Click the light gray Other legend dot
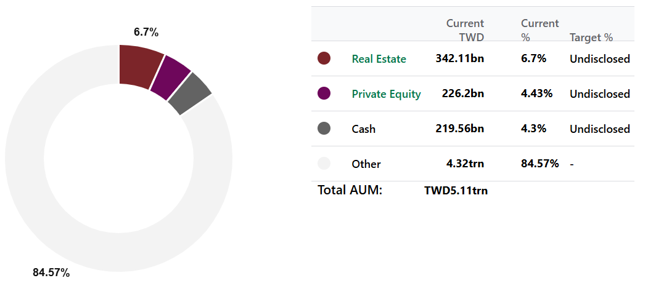 (324, 164)
